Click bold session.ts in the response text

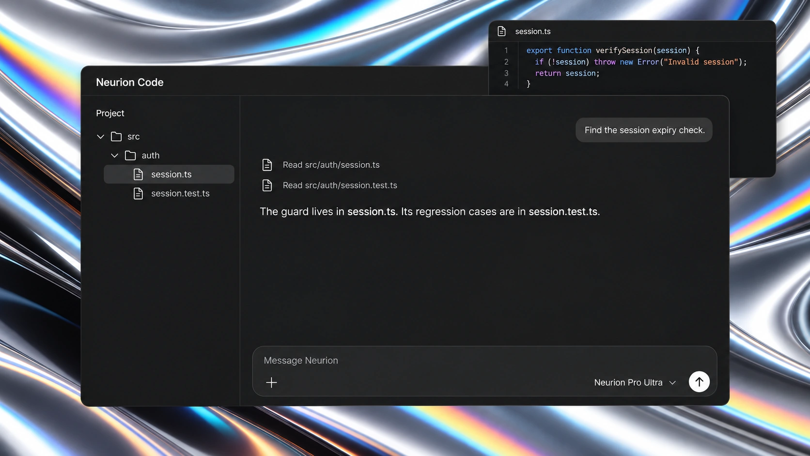371,212
